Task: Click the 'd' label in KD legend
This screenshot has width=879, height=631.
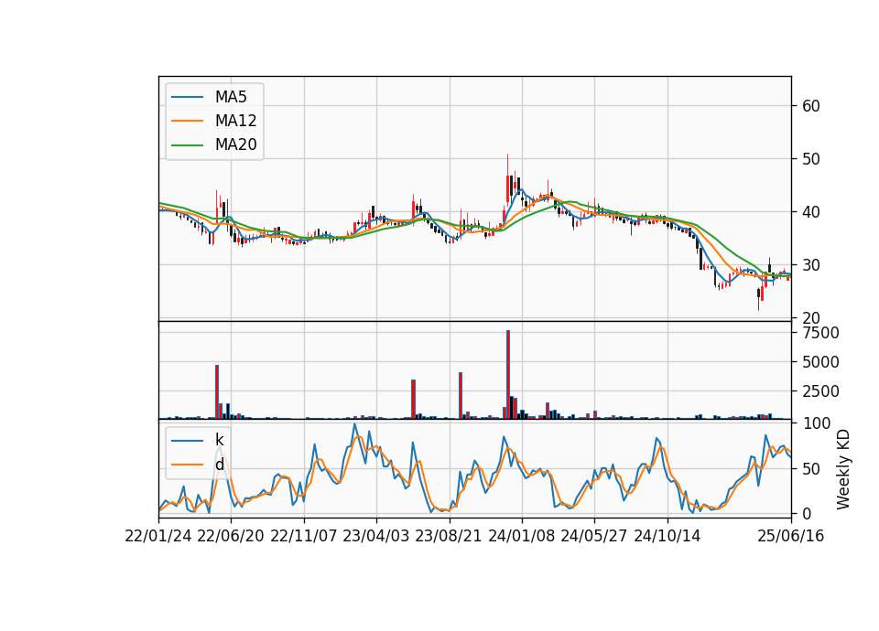Action: (x=219, y=465)
